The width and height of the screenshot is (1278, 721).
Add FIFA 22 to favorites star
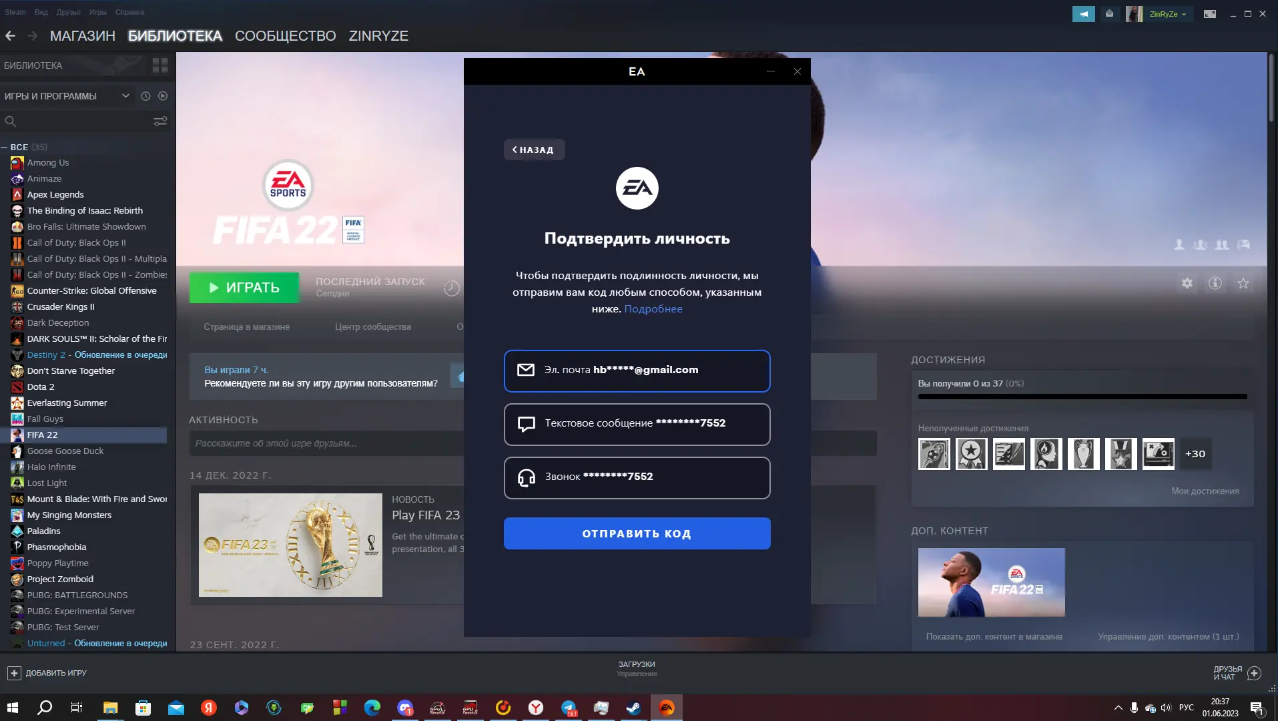(x=1243, y=283)
